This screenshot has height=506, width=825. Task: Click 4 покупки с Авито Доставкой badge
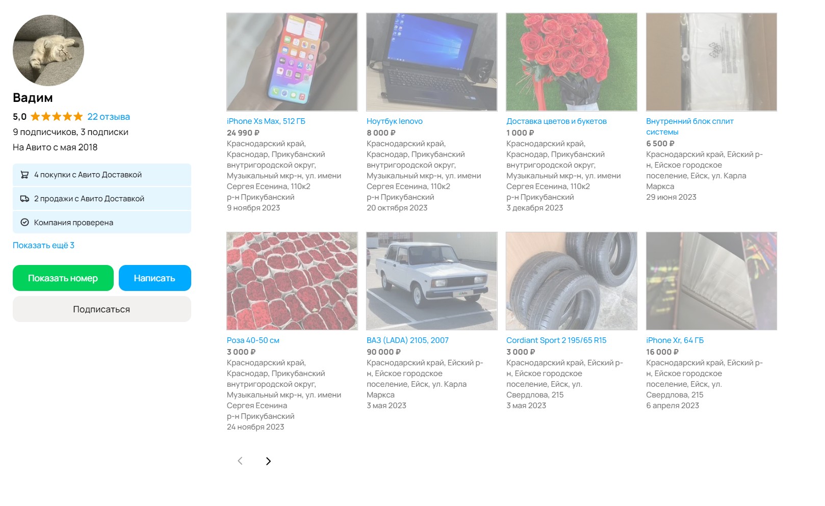(x=102, y=175)
